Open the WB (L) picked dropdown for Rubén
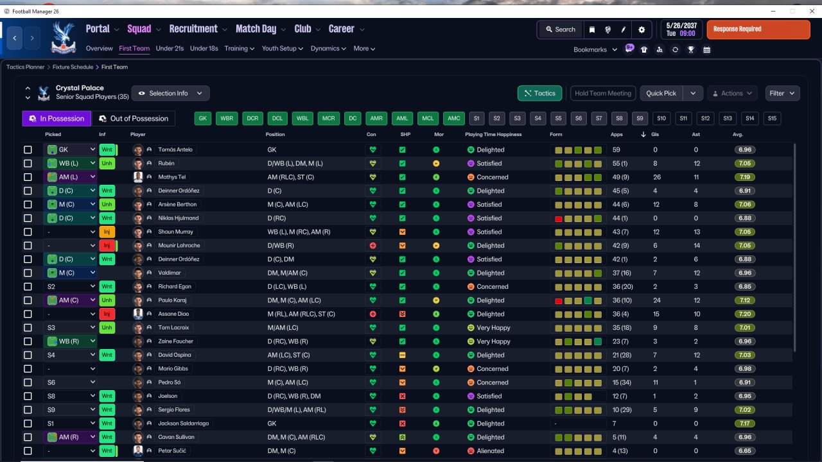 click(70, 164)
